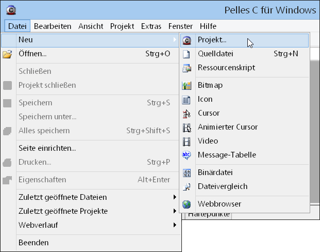Viewport: 320px width, 252px height.
Task: Select the Video filmstrip icon
Action: (187, 141)
